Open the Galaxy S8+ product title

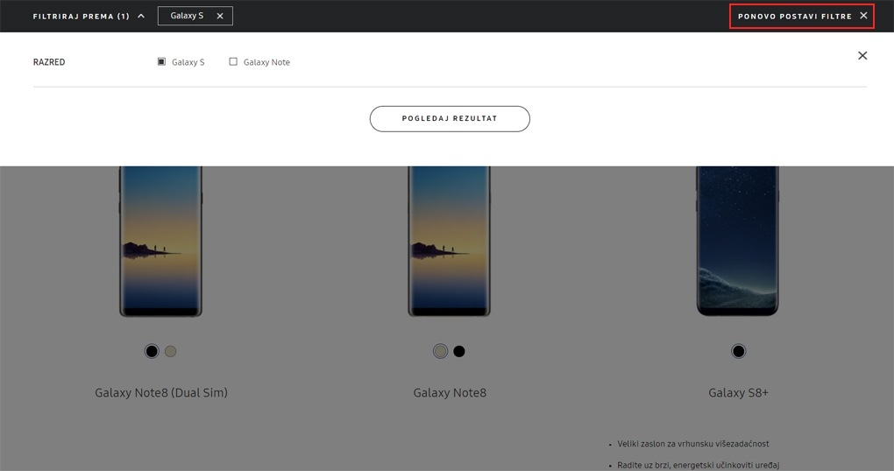pyautogui.click(x=738, y=392)
